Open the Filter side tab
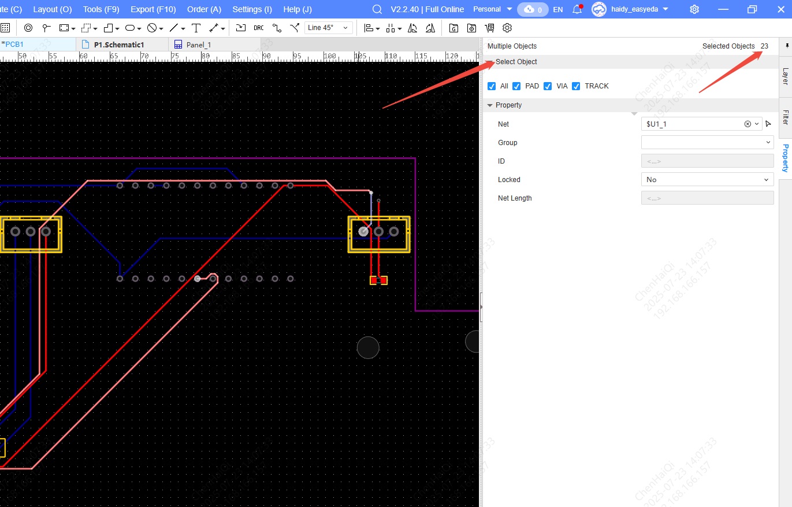Screen dimensions: 792x507 tap(785, 117)
